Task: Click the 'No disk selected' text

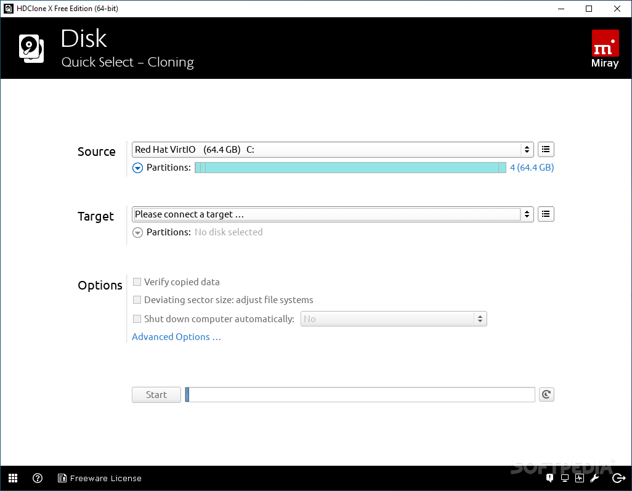Action: [229, 232]
